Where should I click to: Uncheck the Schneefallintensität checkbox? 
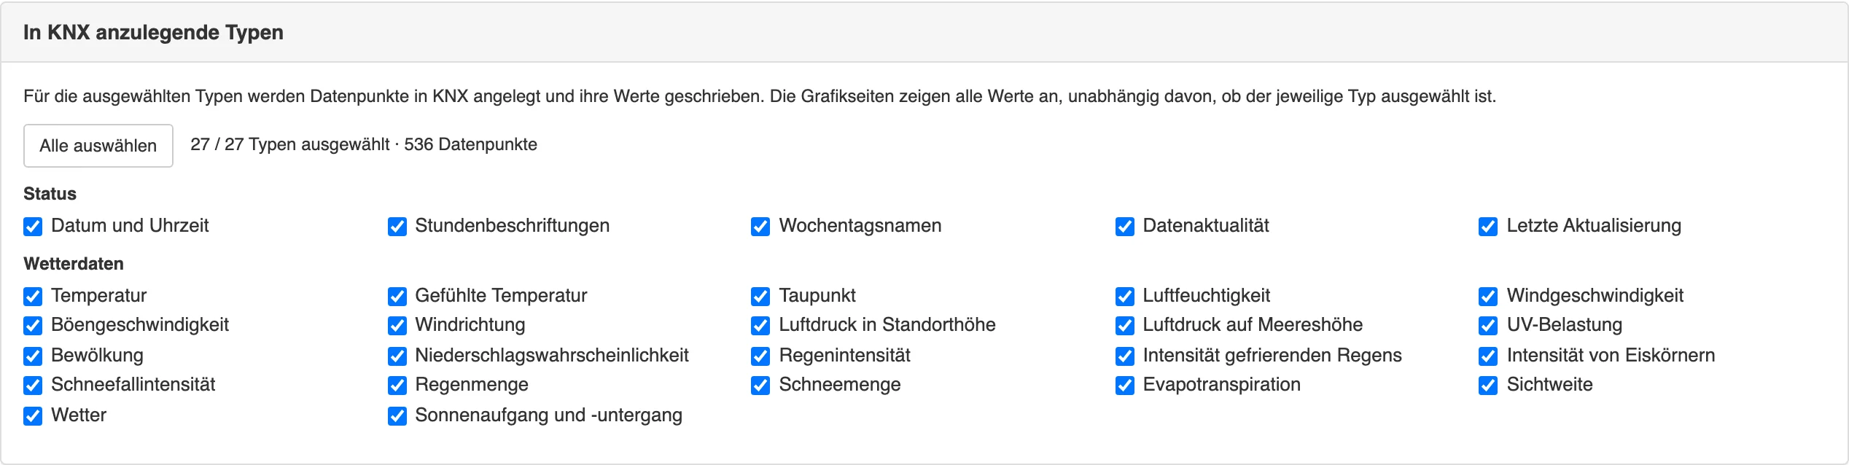tap(33, 386)
